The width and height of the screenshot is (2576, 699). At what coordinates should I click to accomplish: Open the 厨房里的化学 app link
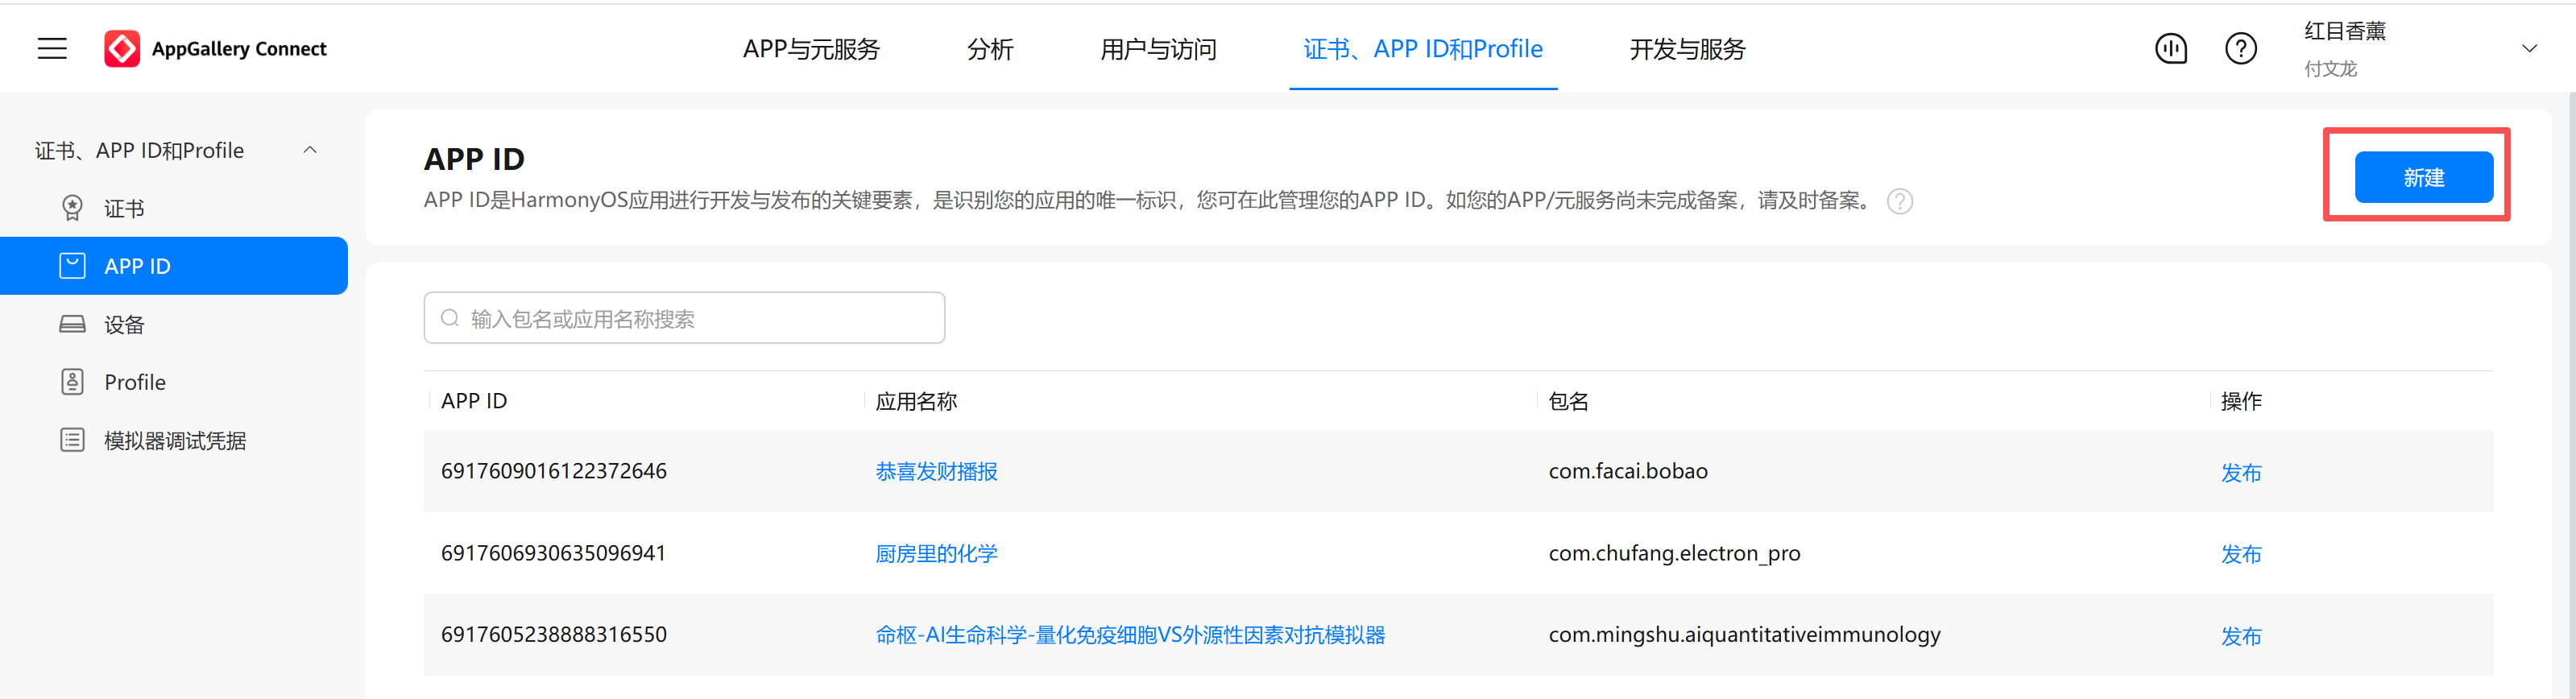pyautogui.click(x=936, y=553)
